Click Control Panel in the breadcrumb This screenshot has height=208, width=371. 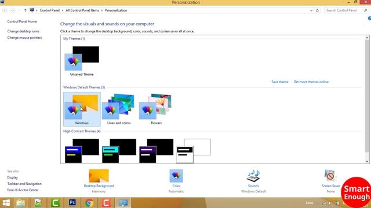coord(50,10)
